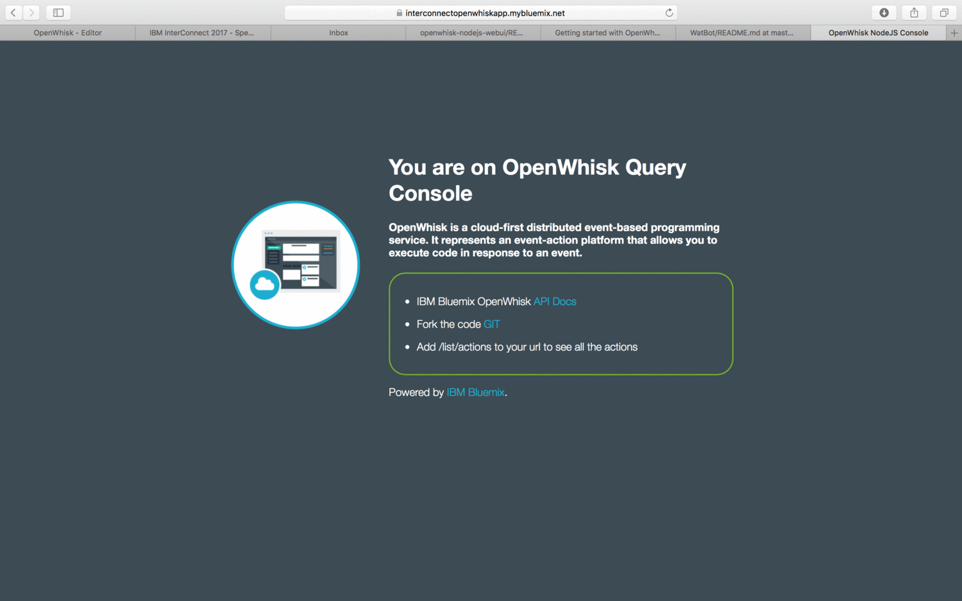Image resolution: width=962 pixels, height=601 pixels.
Task: Select OpenWhisk NodeJS Console tab
Action: (x=878, y=33)
